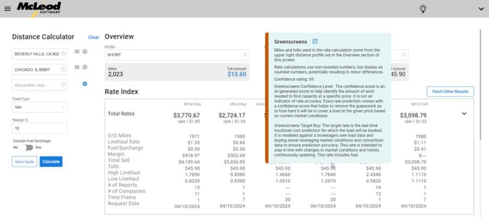
Task: Click the MCLD Sell column header
Action: [419, 104]
